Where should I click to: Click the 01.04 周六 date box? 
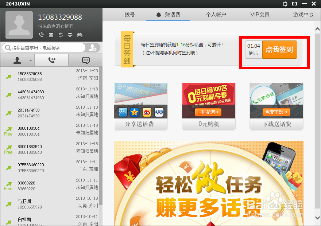point(254,50)
